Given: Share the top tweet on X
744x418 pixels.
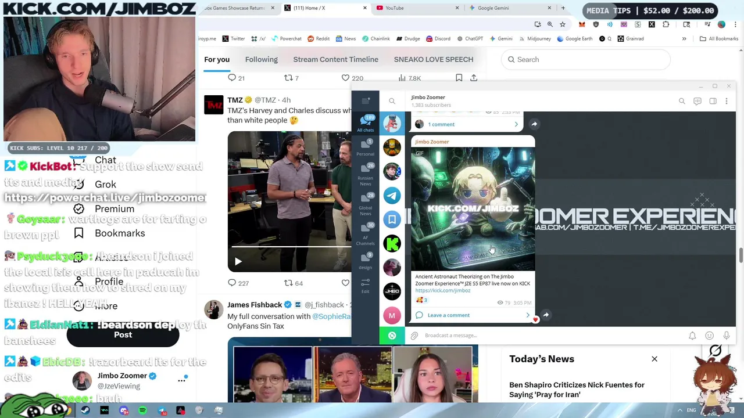Looking at the screenshot, I should point(474,78).
